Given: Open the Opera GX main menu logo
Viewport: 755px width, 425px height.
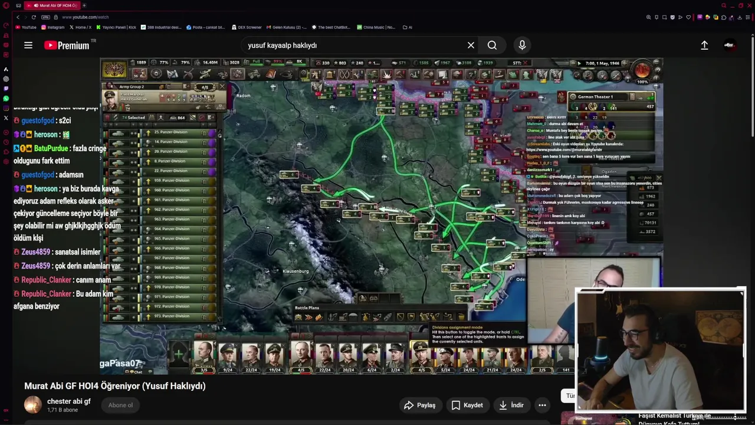Looking at the screenshot, I should pos(6,5).
